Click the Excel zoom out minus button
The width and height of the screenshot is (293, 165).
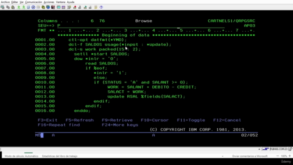pos(277,156)
